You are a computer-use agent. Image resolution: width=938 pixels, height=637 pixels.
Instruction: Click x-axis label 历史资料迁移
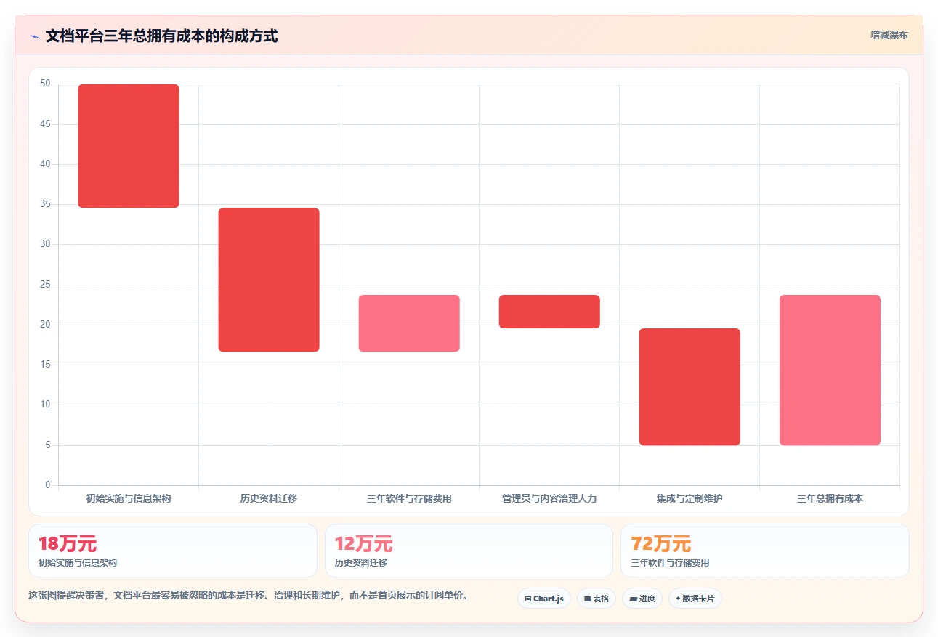pyautogui.click(x=269, y=498)
